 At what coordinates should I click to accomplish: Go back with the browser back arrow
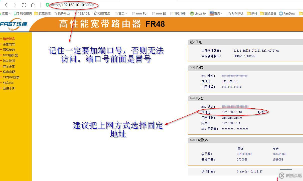(x=6, y=5)
